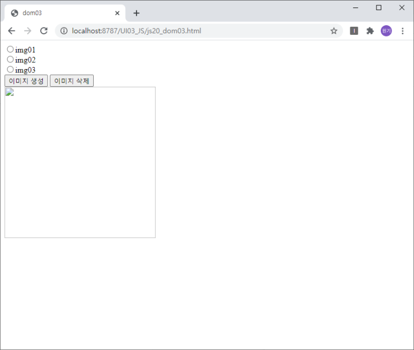
Task: Minimize the browser window
Action: coord(356,8)
